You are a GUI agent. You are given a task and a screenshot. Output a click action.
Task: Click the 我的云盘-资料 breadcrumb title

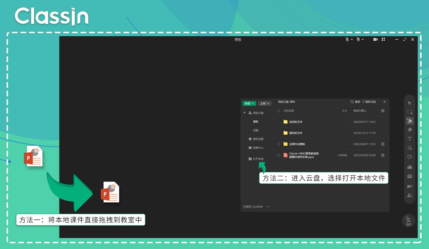pyautogui.click(x=286, y=102)
